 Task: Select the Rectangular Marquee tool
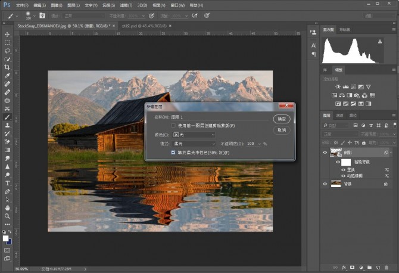click(x=7, y=43)
